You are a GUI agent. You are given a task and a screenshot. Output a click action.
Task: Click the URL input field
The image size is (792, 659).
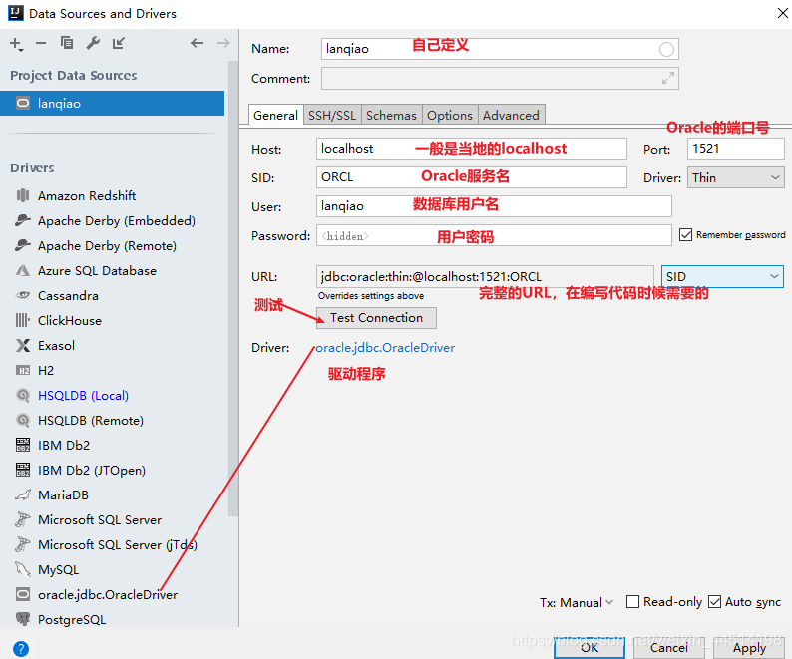coord(485,277)
